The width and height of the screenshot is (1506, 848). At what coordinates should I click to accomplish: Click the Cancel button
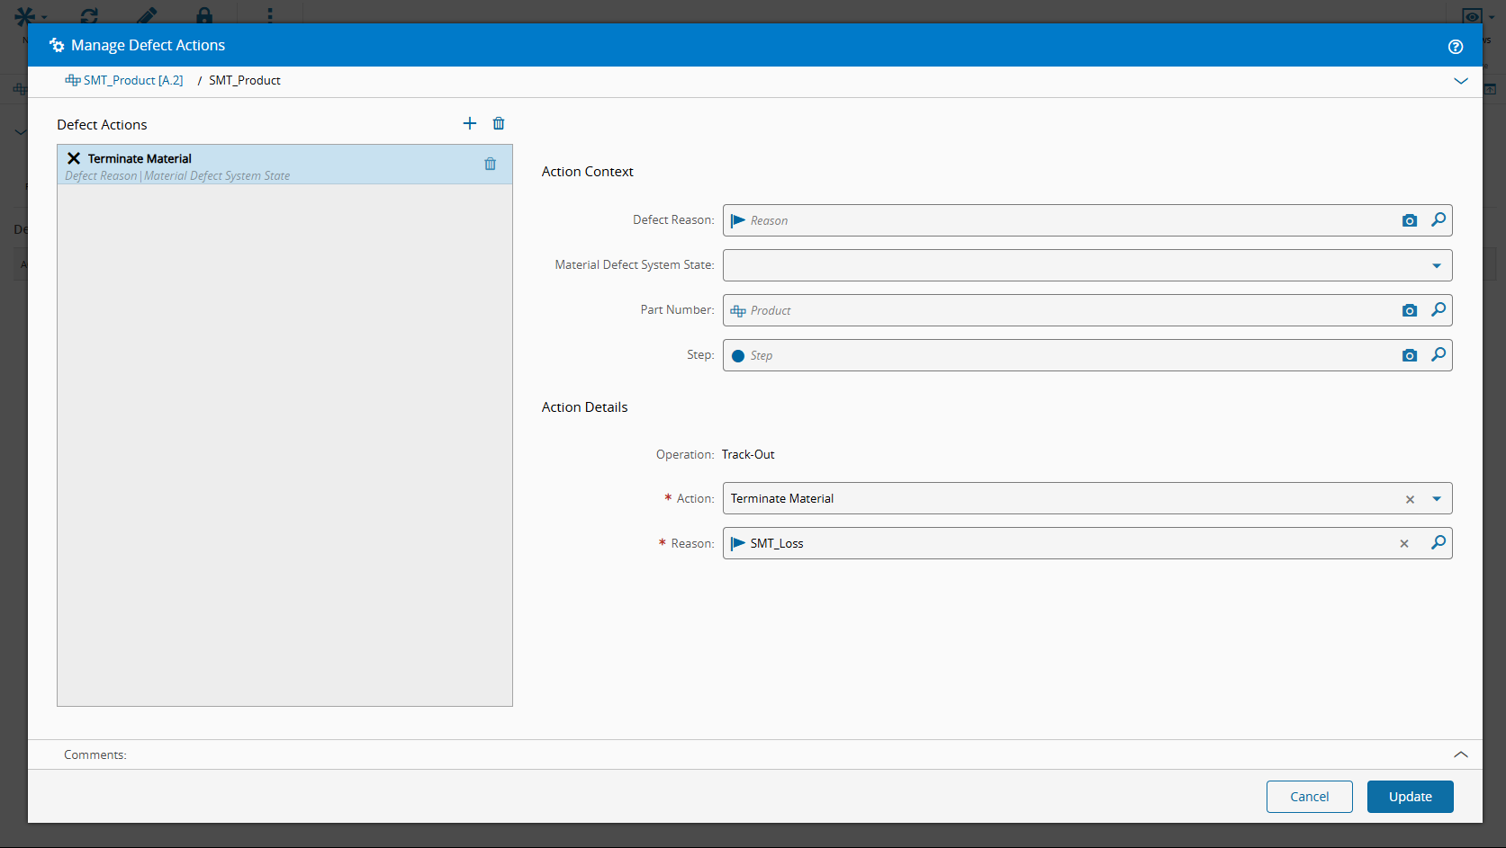pyautogui.click(x=1309, y=797)
